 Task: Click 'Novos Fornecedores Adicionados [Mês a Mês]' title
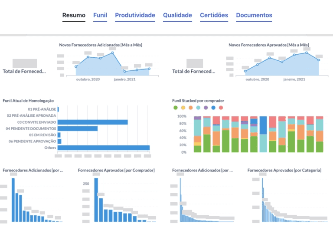point(101,45)
